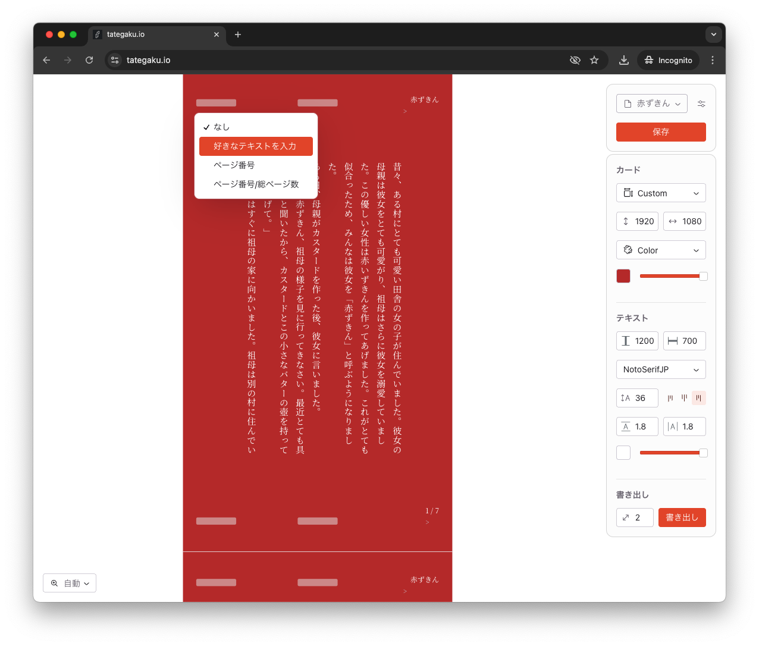Open the preset settings sliders icon
759x646 pixels.
(x=701, y=103)
